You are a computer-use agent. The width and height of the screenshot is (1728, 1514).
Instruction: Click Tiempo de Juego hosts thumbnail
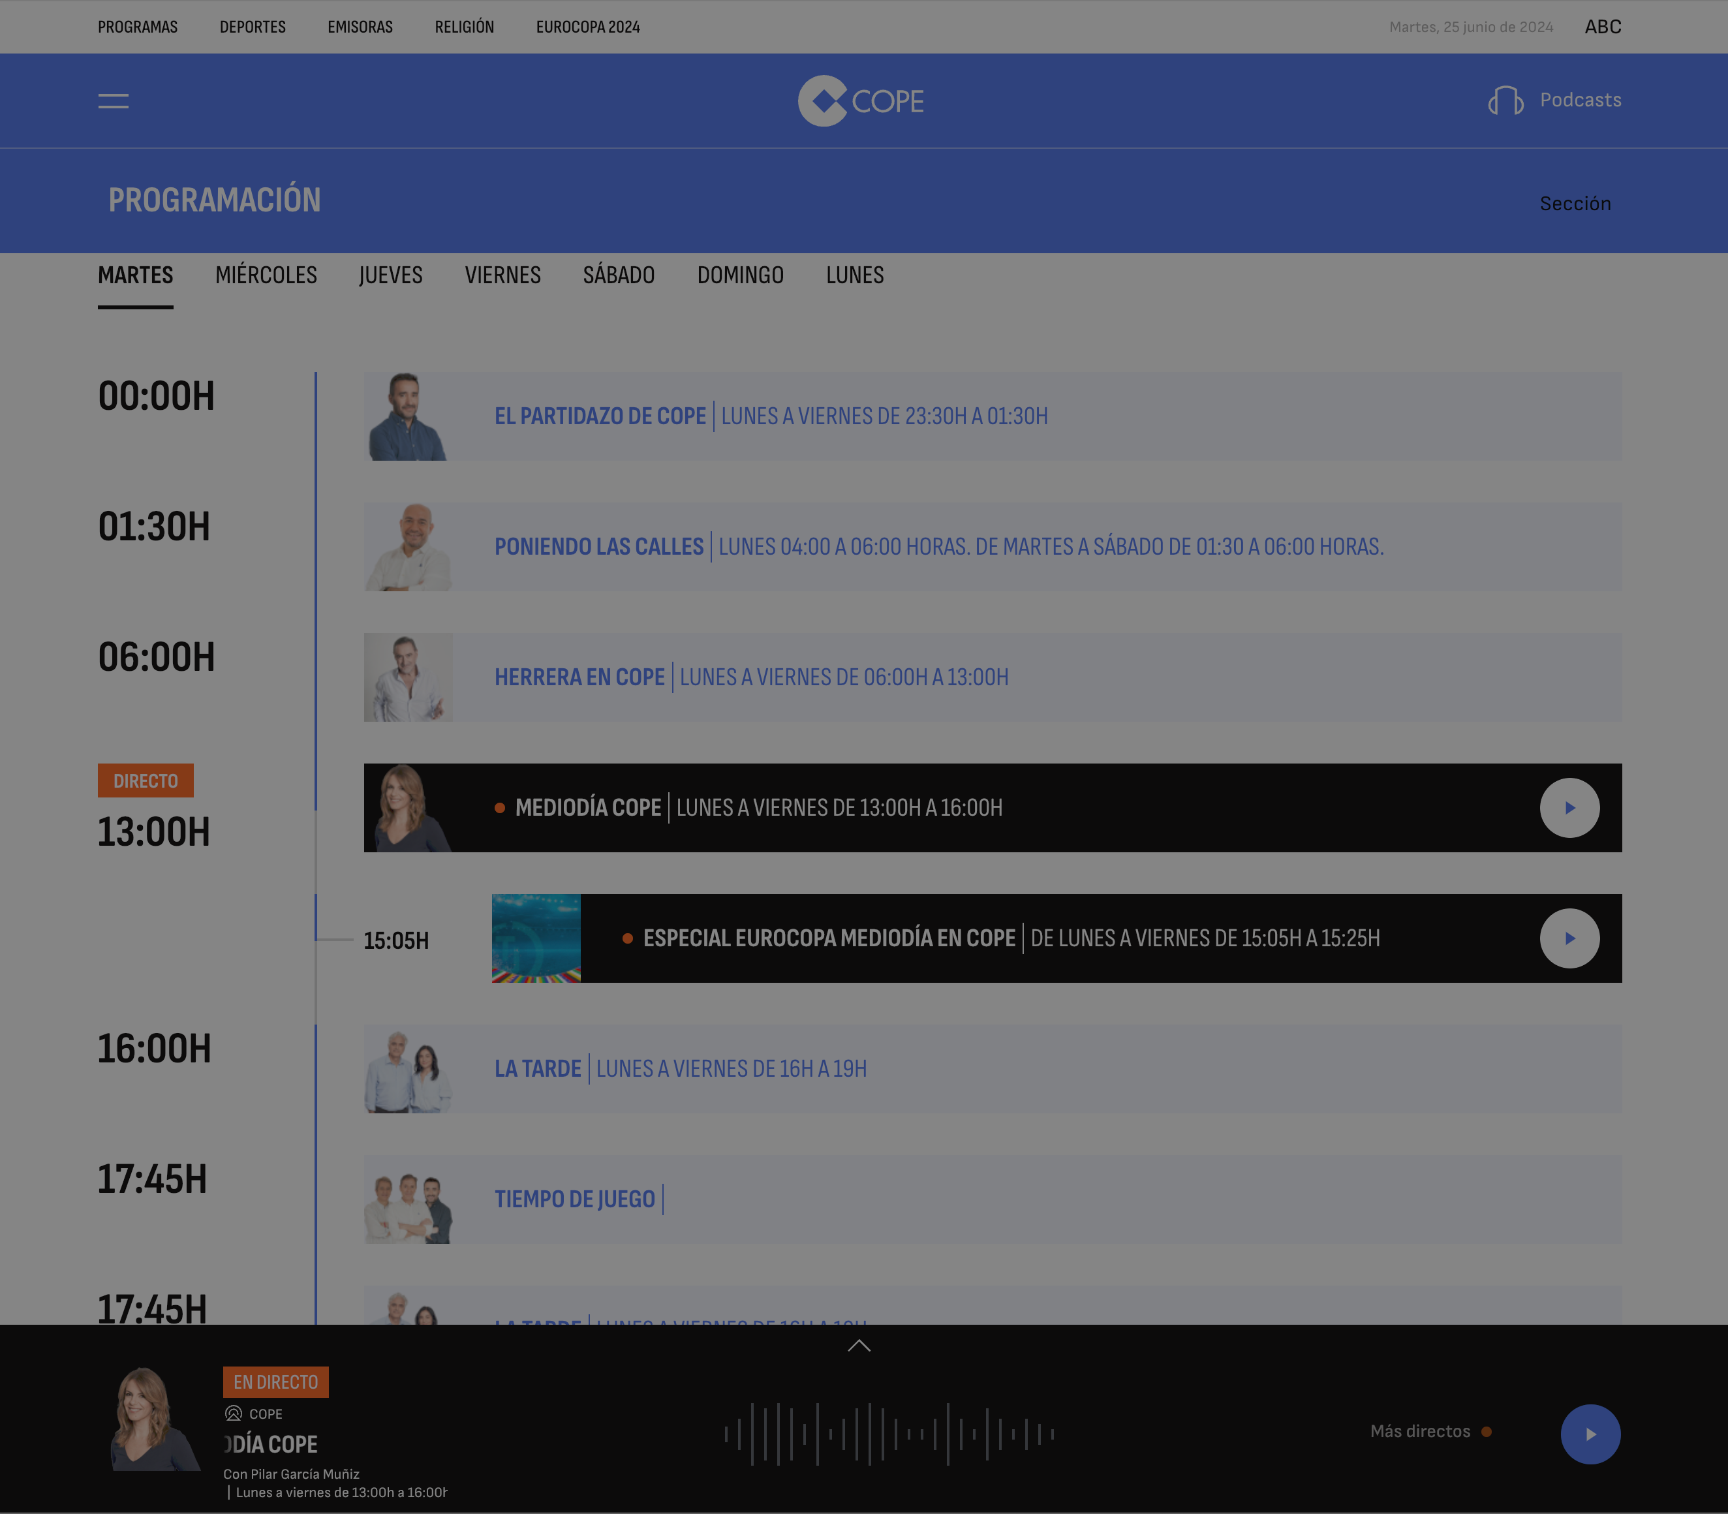(x=408, y=1199)
